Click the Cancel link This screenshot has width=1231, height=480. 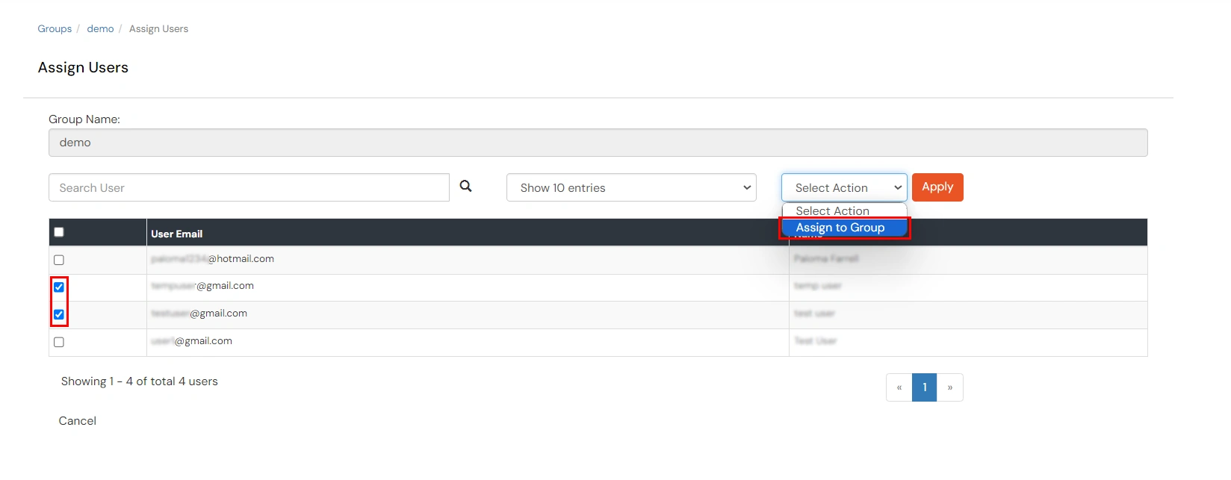pyautogui.click(x=78, y=421)
